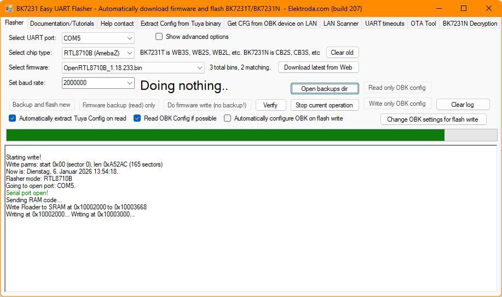The width and height of the screenshot is (502, 297).
Task: Click the application icon in the title bar
Action: click(x=9, y=8)
